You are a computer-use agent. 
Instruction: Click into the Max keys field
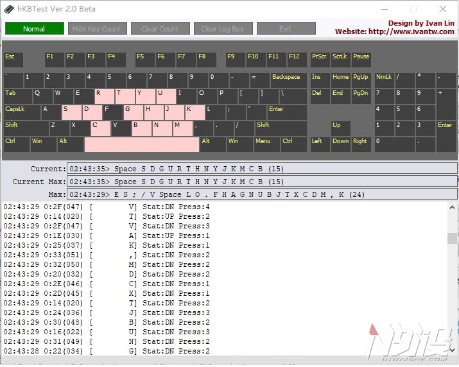[262, 194]
